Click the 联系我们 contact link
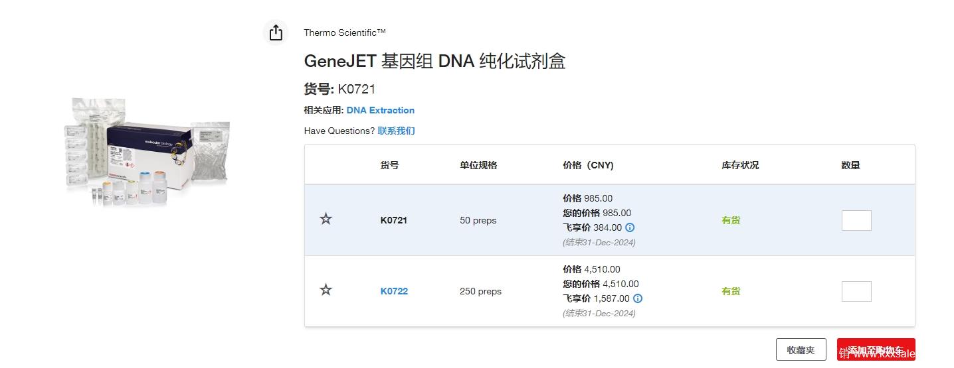954x368 pixels. (396, 131)
